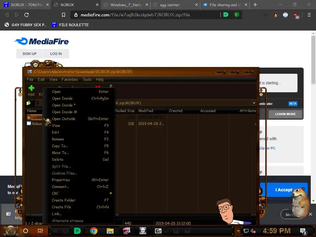Sort by the Modified column header
The image size is (316, 237).
coord(152,111)
